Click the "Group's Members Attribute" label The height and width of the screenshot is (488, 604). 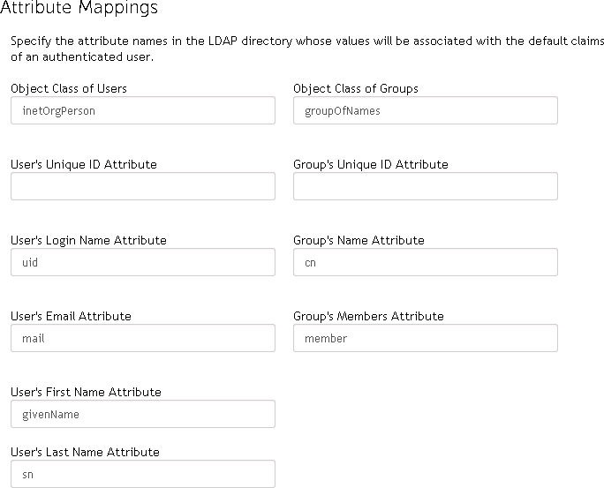click(x=368, y=316)
